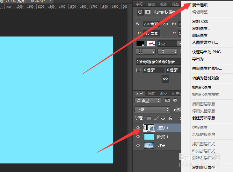233x172 pixels.
Task: Filter layers by pixel layers icon
Action: click(167, 101)
